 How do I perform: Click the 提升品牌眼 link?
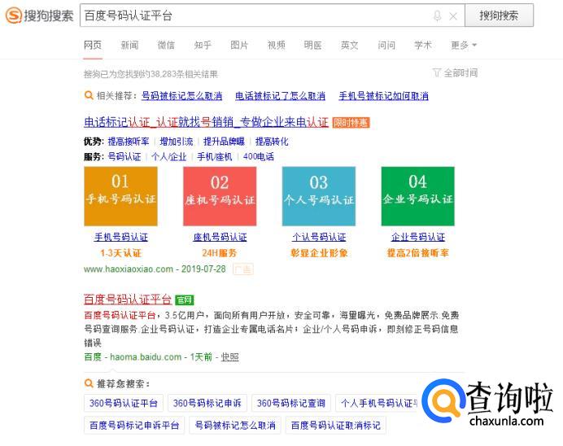coord(224,142)
